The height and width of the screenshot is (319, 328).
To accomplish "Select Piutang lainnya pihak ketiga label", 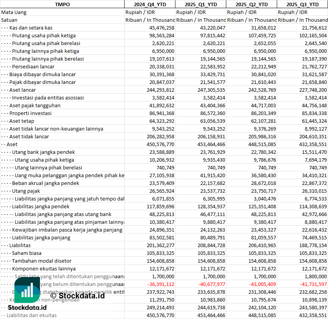I will [x=45, y=51].
